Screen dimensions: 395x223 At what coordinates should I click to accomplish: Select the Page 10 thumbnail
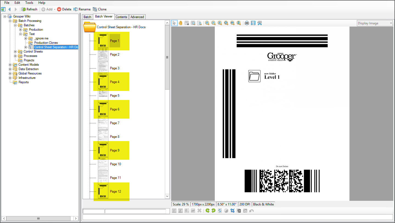click(103, 164)
